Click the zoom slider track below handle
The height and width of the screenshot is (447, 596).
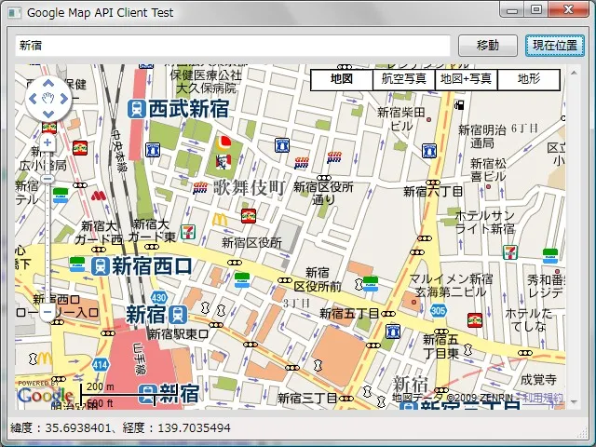click(47, 243)
